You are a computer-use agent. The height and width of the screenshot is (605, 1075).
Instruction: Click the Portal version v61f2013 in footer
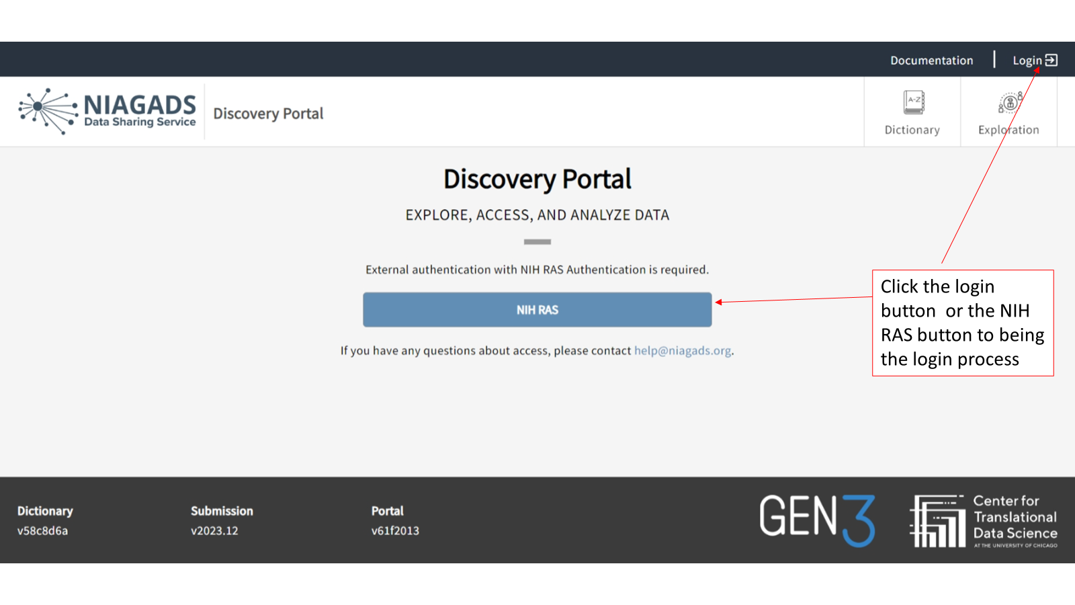[x=395, y=530]
